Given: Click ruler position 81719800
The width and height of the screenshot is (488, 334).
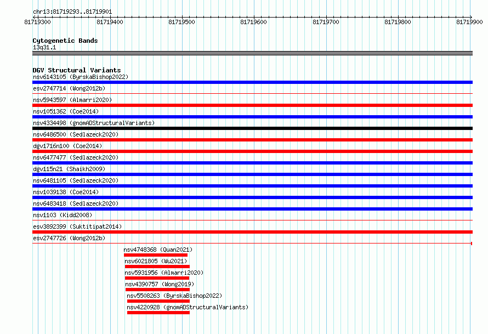Looking at the screenshot, I should (x=398, y=22).
